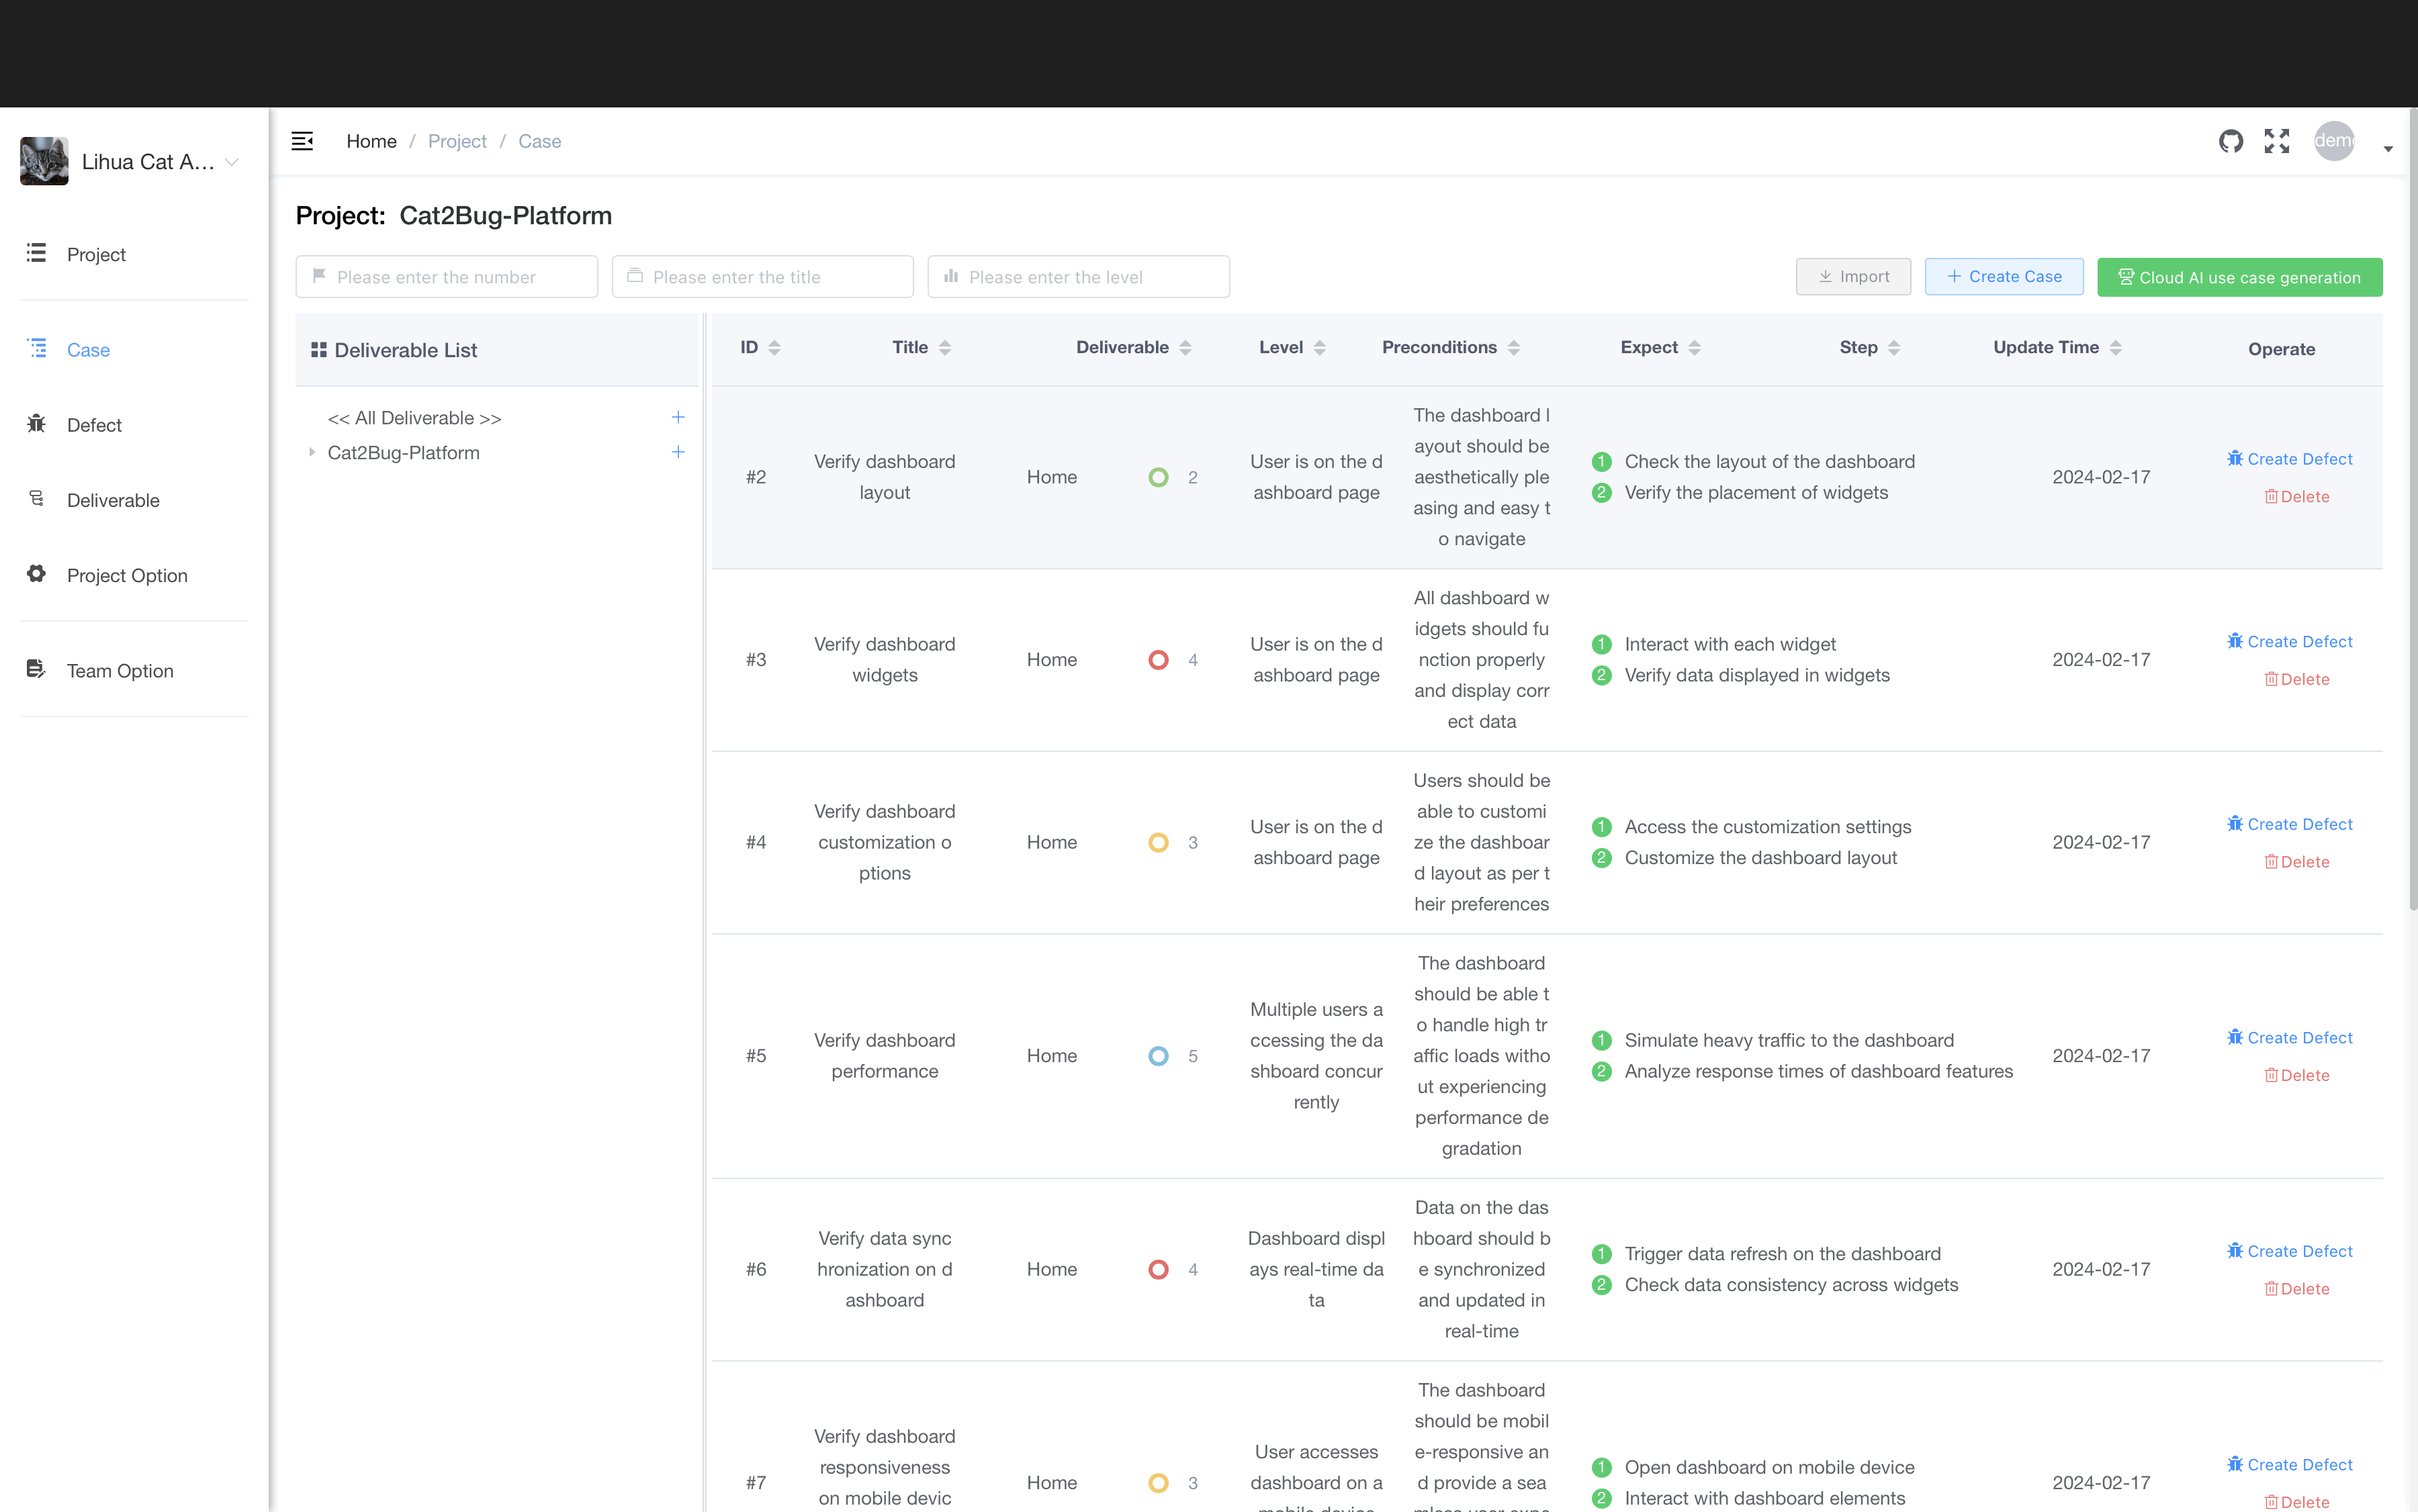This screenshot has height=1512, width=2418.
Task: Open the GitHub repository icon
Action: [x=2230, y=141]
